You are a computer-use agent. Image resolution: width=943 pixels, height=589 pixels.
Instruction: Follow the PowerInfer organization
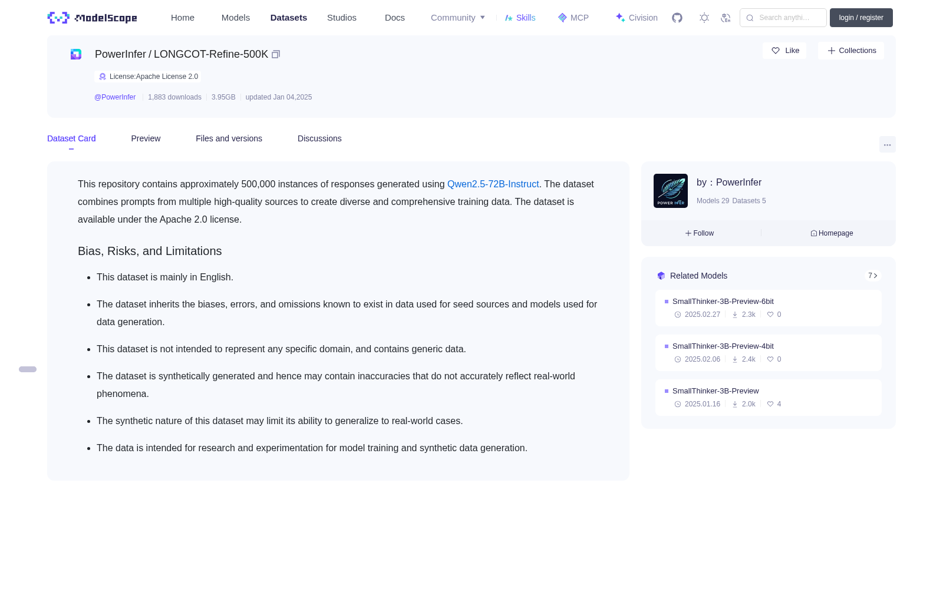coord(700,233)
